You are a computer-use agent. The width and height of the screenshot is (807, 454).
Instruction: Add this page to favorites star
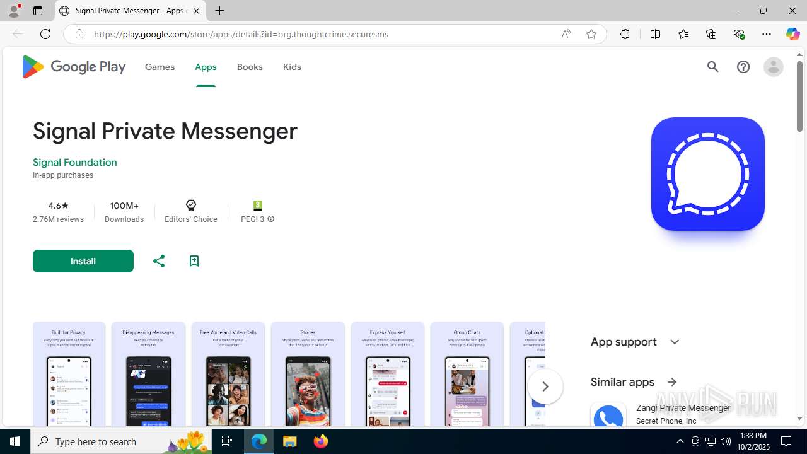591,34
